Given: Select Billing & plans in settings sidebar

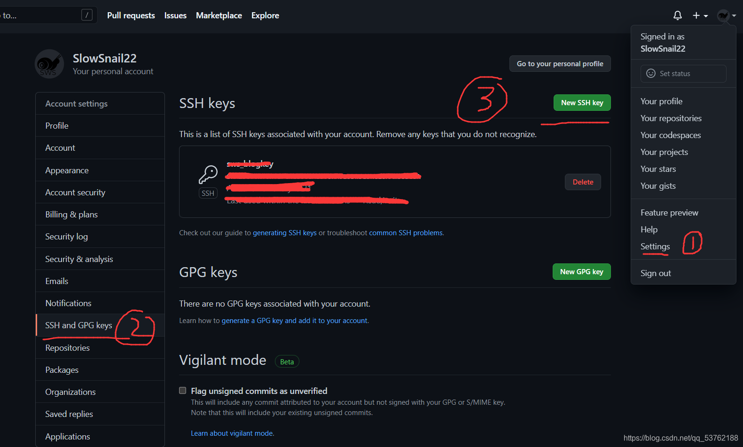Looking at the screenshot, I should click(100, 215).
